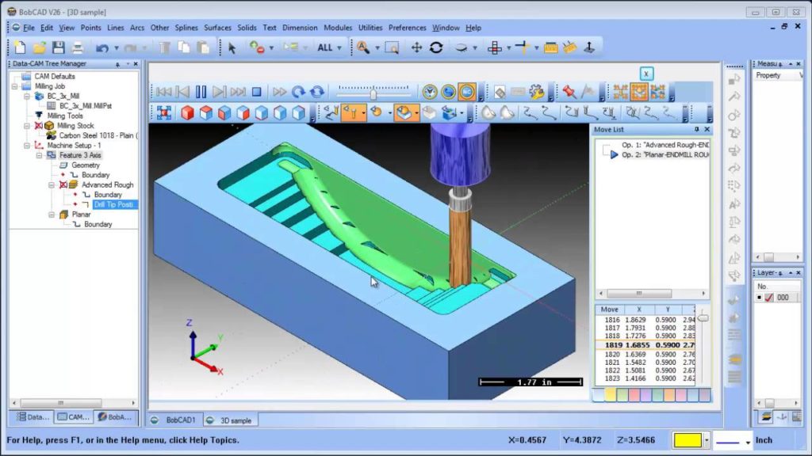This screenshot has height=456, width=812.
Task: Select CAM Defaults in the tree
Action: coord(55,77)
